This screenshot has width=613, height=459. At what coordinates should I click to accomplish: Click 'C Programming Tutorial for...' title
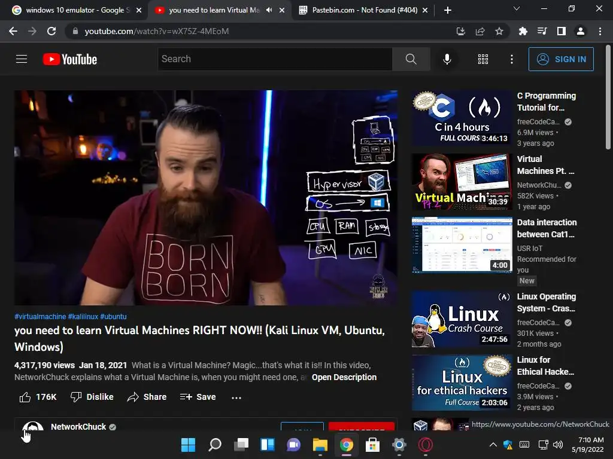click(x=546, y=102)
